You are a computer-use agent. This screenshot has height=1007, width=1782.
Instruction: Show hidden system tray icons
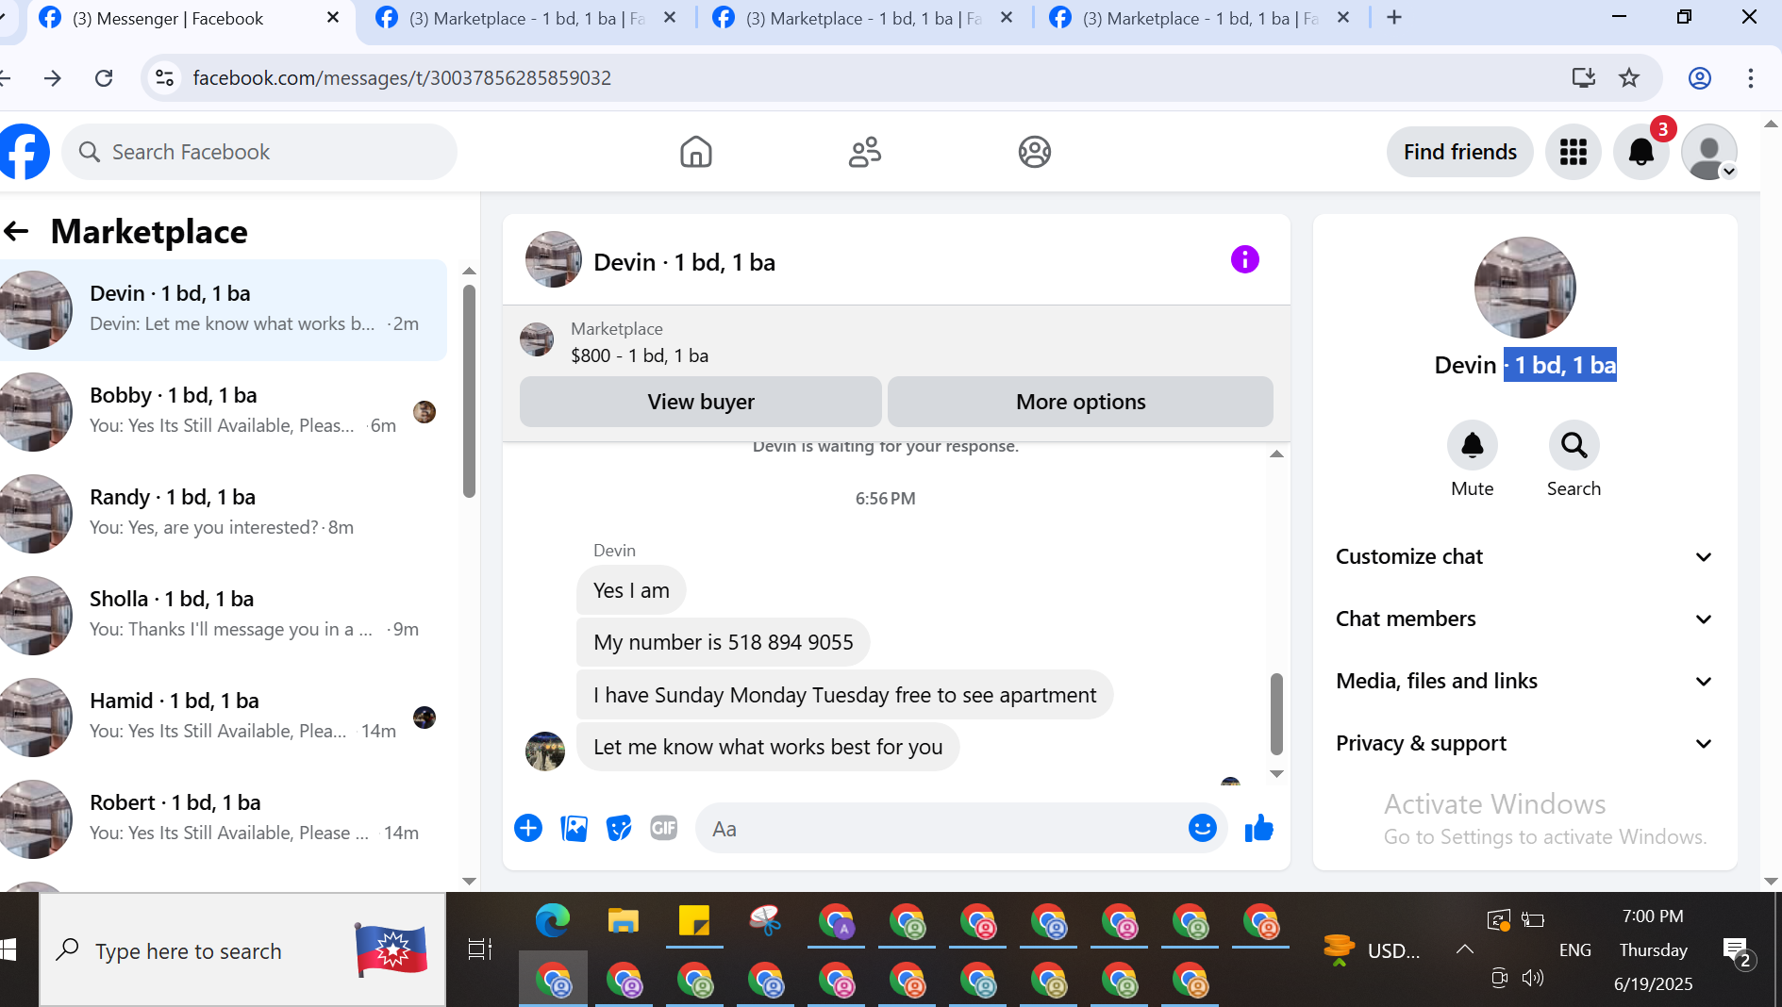coord(1464,949)
